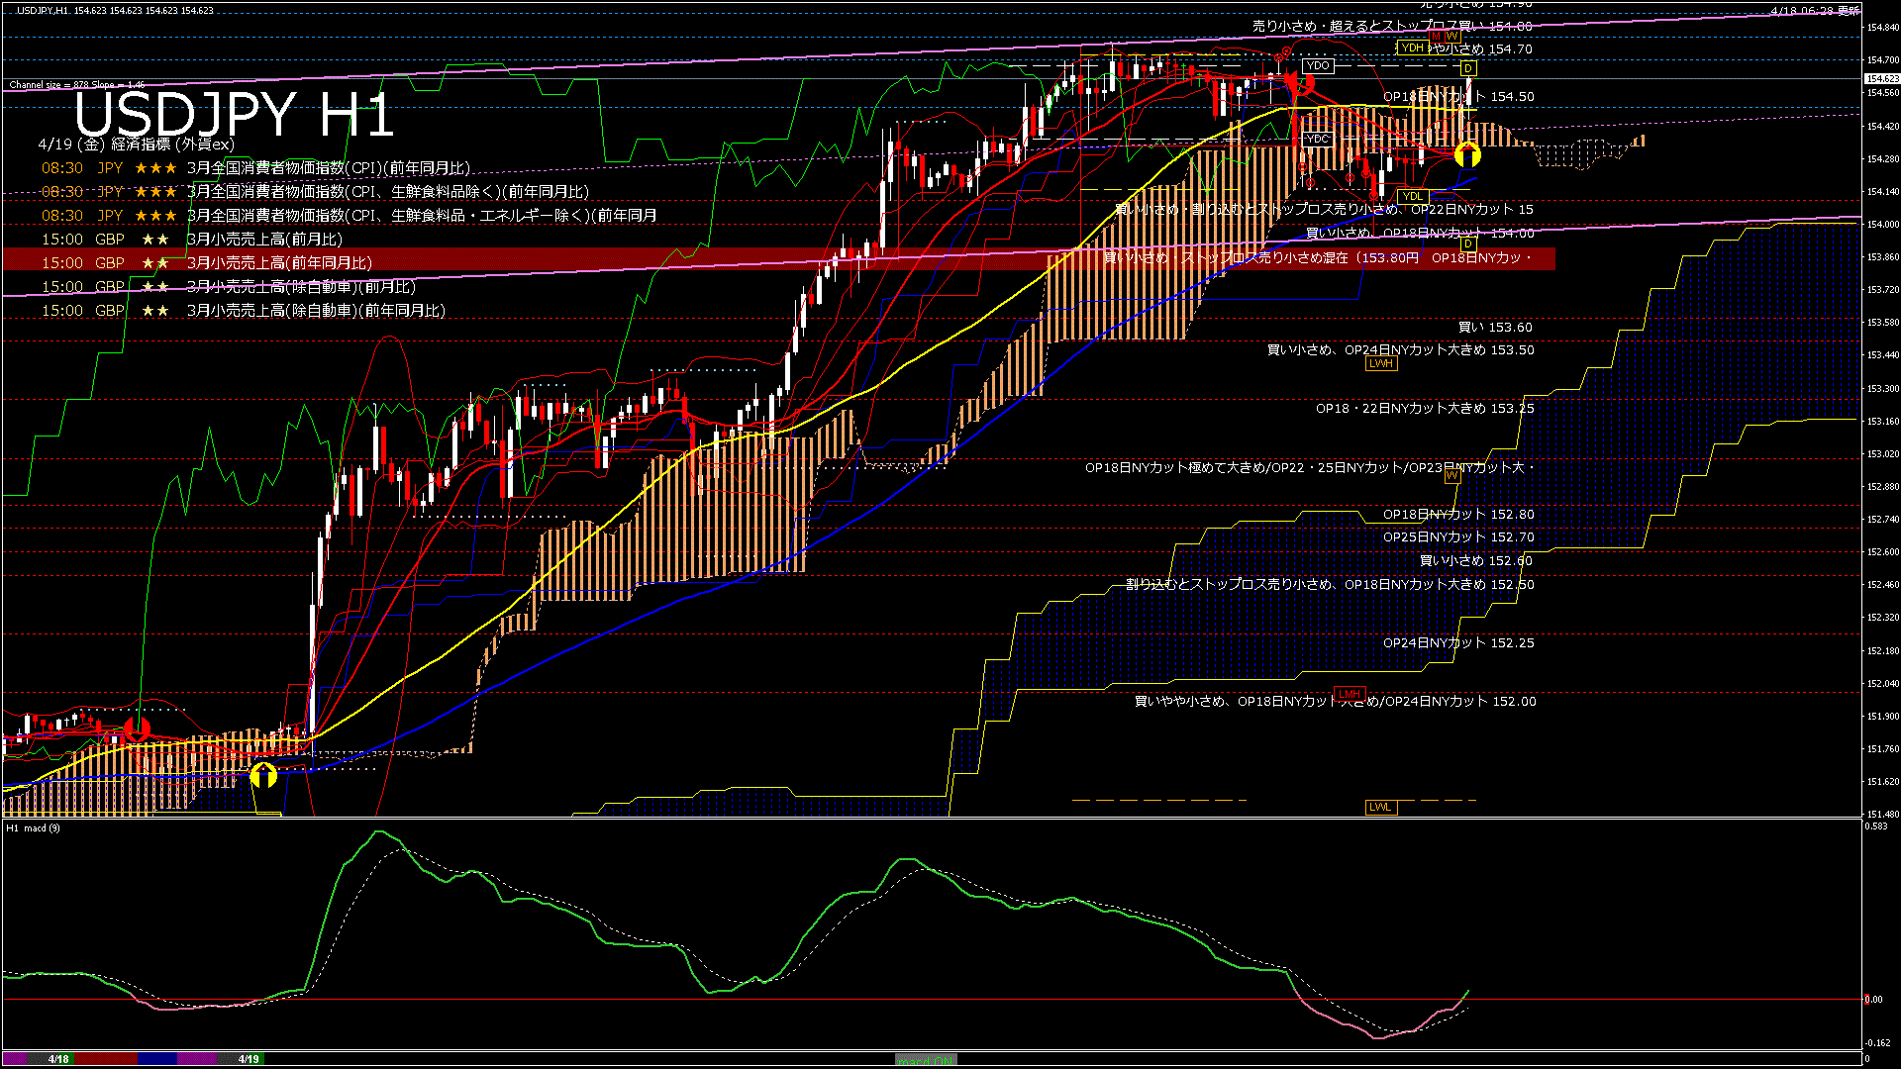Click the LWH weekly high marker
The height and width of the screenshot is (1069, 1901).
click(x=1380, y=364)
